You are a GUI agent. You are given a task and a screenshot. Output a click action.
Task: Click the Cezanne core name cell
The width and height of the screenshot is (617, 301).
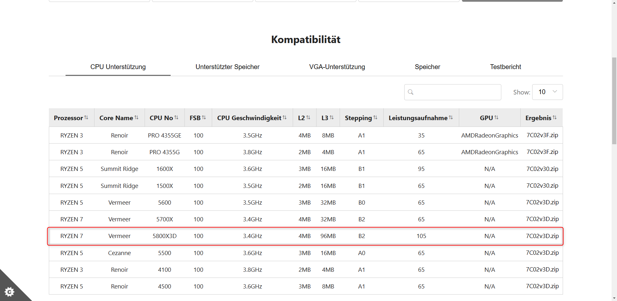[x=120, y=253]
